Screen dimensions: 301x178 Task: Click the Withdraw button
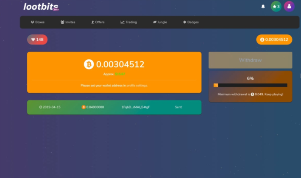click(x=250, y=60)
